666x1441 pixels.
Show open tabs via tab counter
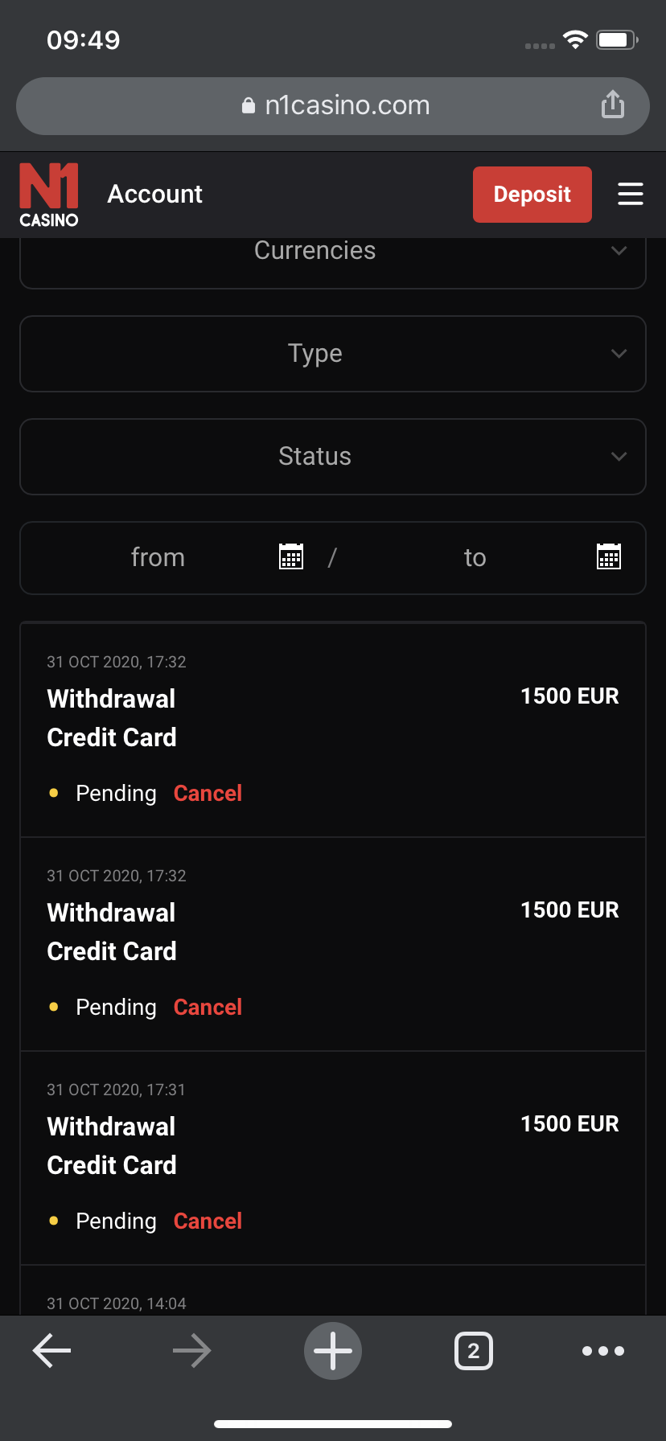point(474,1351)
